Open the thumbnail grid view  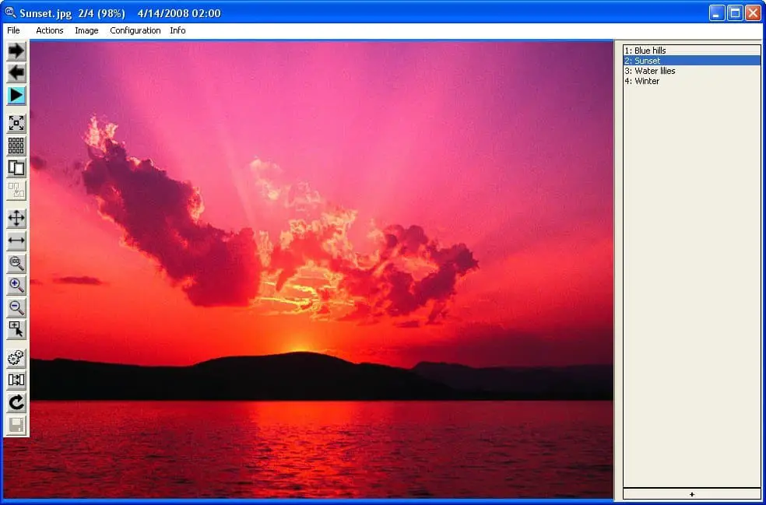[x=16, y=146]
